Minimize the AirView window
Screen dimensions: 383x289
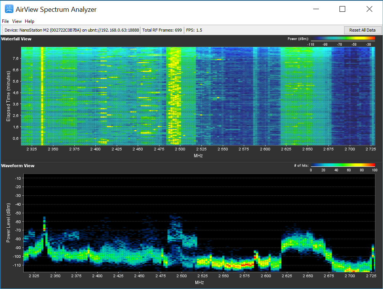(x=316, y=9)
